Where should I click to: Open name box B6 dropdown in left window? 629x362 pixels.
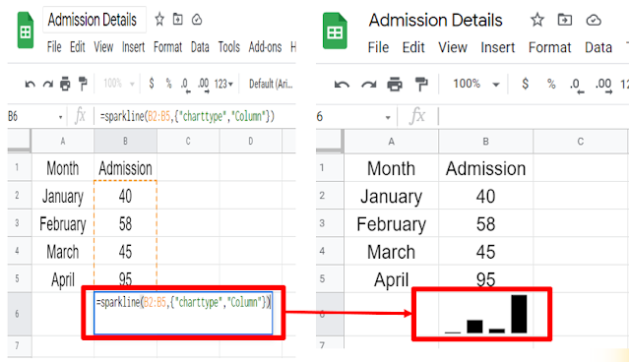[x=61, y=117]
